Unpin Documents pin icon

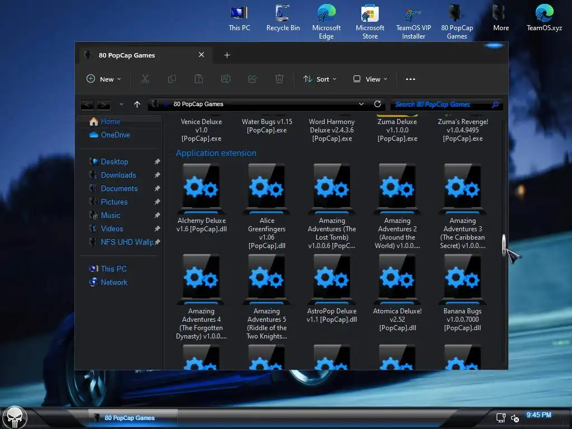[x=157, y=189]
